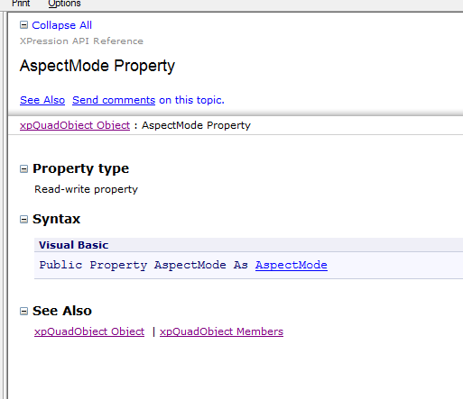Click the Property type heading
This screenshot has width=463, height=399.
click(81, 168)
